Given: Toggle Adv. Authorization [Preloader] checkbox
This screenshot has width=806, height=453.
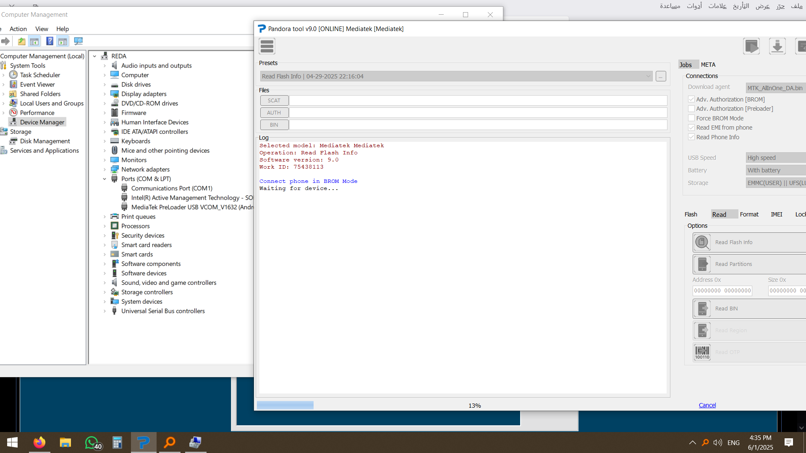Looking at the screenshot, I should pos(691,109).
